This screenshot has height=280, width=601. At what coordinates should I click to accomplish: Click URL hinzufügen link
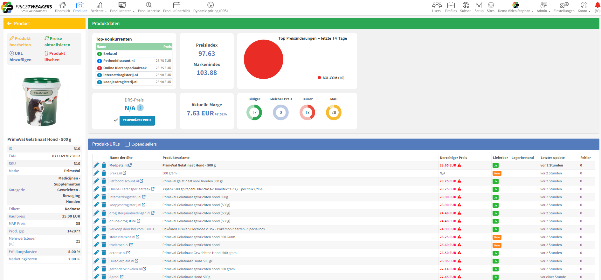(x=20, y=56)
